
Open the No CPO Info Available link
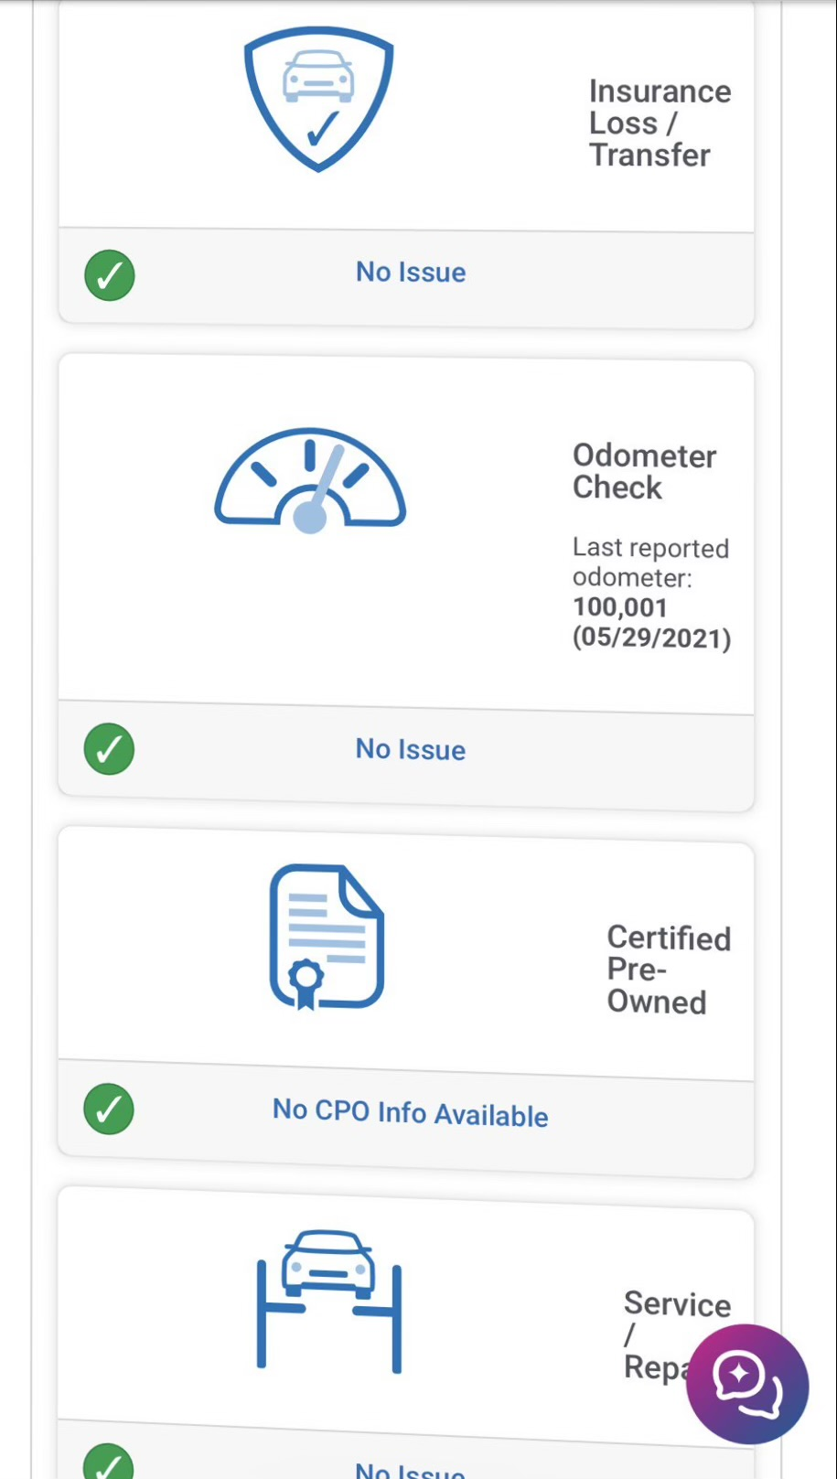pyautogui.click(x=411, y=1112)
